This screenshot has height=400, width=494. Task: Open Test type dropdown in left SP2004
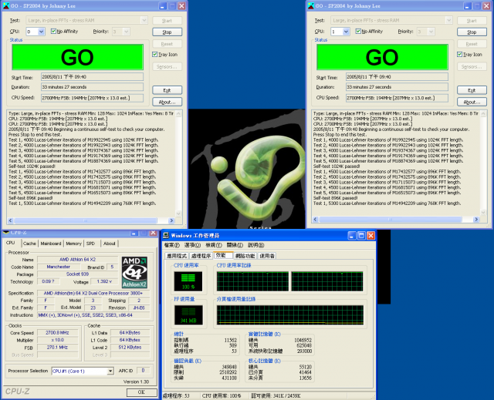coord(144,21)
